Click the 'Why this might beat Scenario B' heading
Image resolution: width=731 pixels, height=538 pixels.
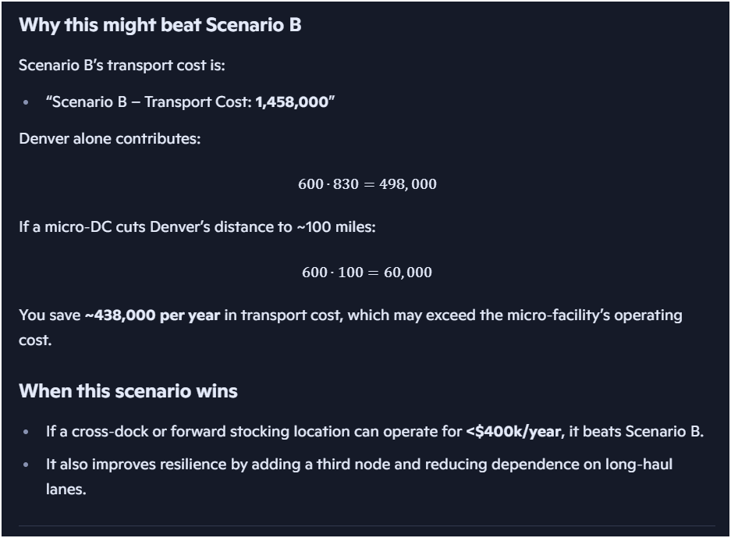point(160,25)
